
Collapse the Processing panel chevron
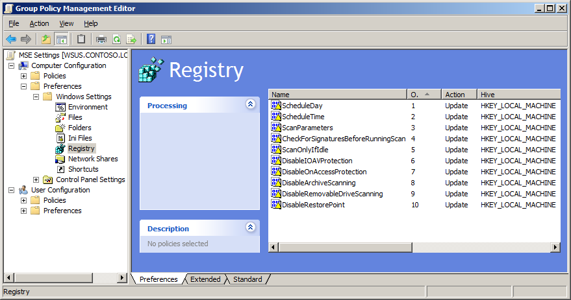(250, 104)
